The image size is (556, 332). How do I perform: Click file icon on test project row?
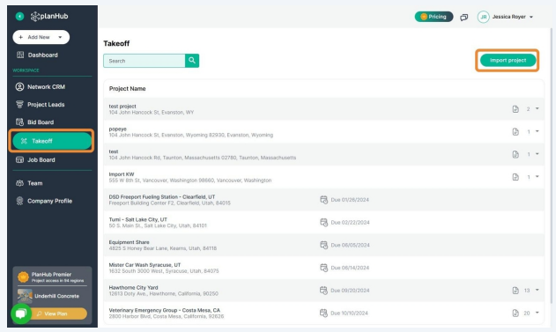(515, 109)
